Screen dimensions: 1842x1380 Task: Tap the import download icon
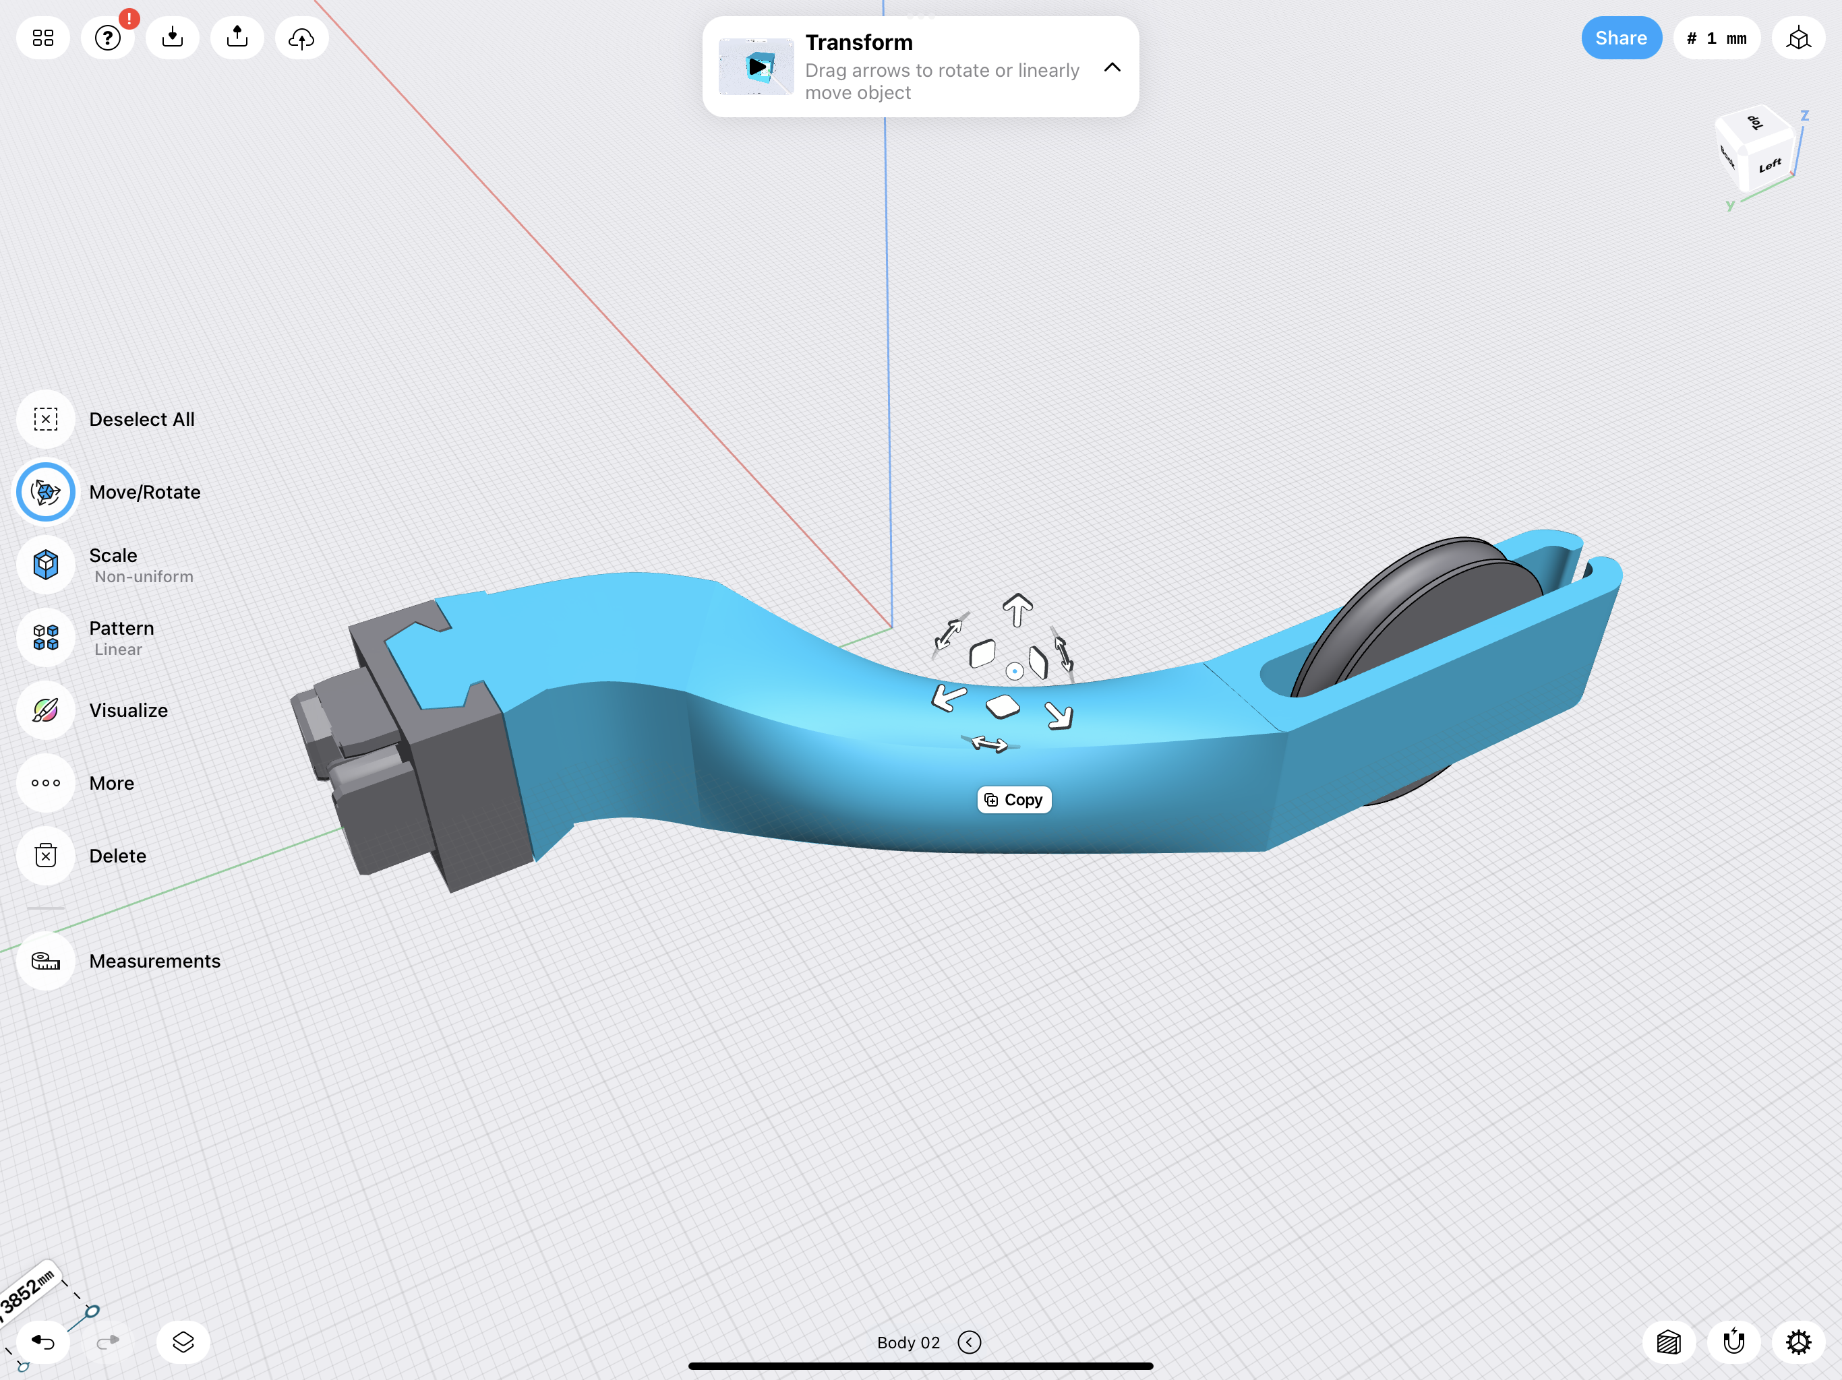173,38
